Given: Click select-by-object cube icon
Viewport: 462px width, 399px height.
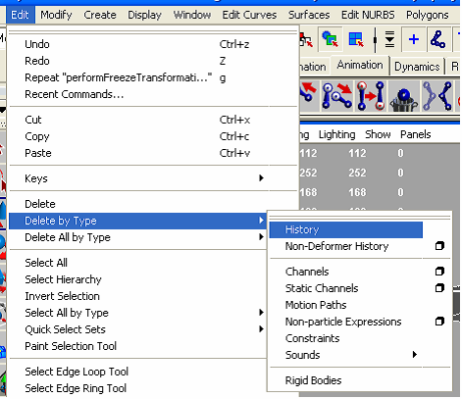Looking at the screenshot, I should (330, 39).
